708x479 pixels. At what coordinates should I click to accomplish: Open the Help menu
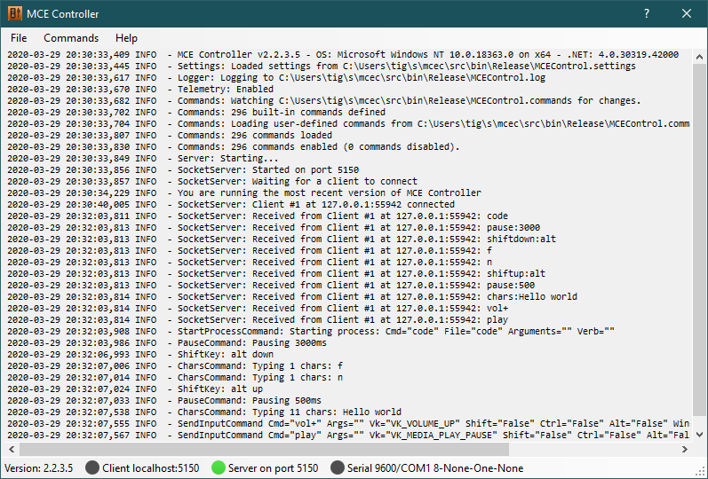126,38
